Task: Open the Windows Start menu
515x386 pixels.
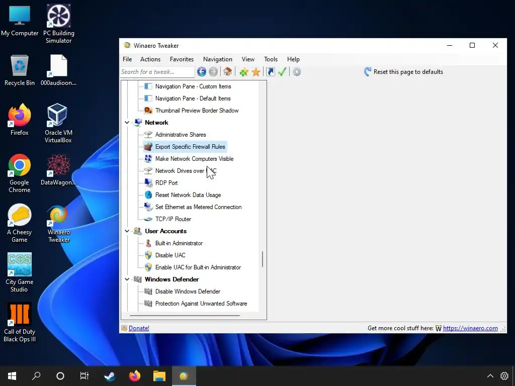Action: (x=12, y=376)
